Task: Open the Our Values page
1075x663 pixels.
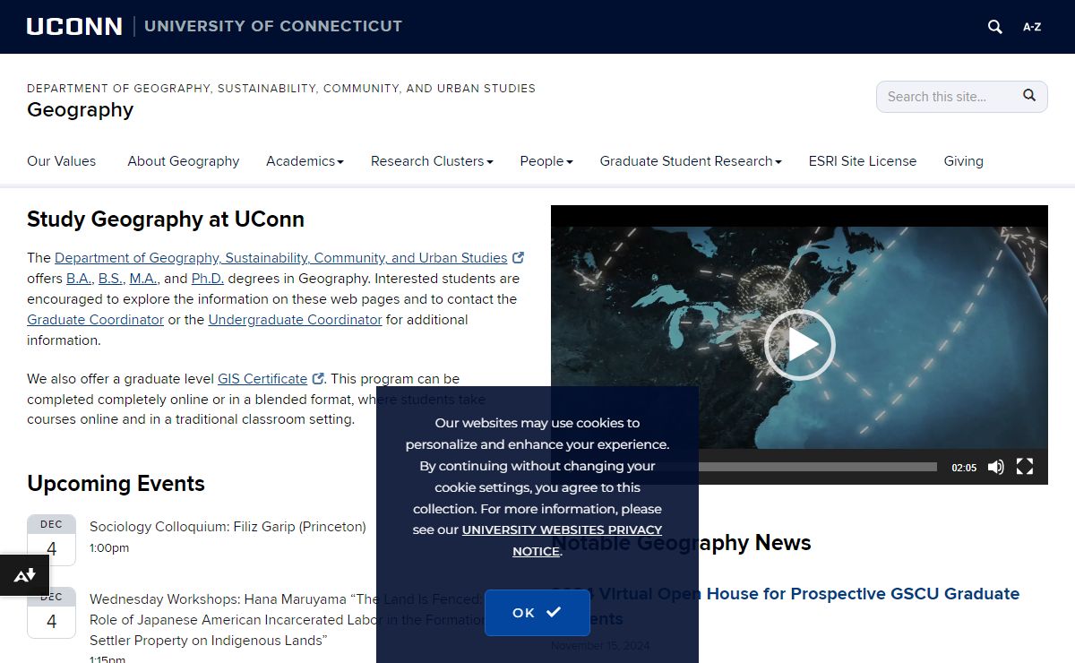Action: click(61, 161)
